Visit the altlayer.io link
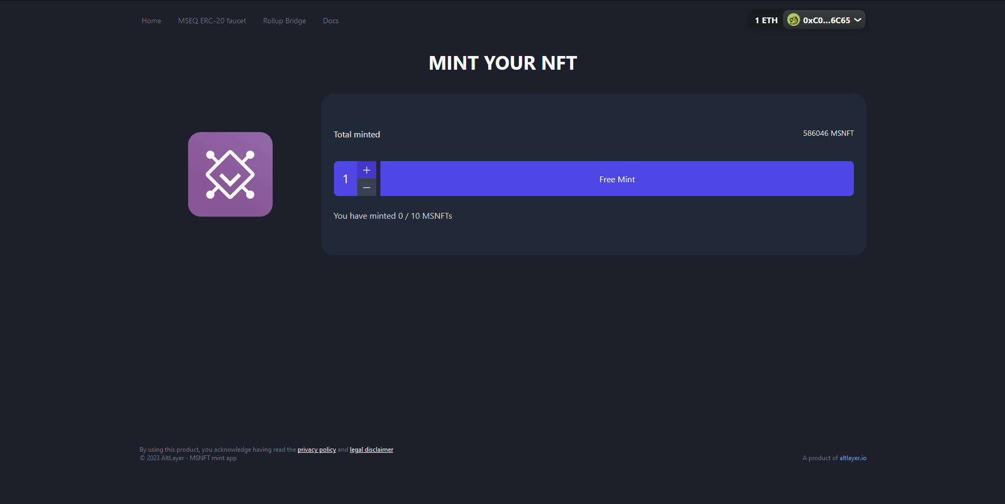 (852, 458)
